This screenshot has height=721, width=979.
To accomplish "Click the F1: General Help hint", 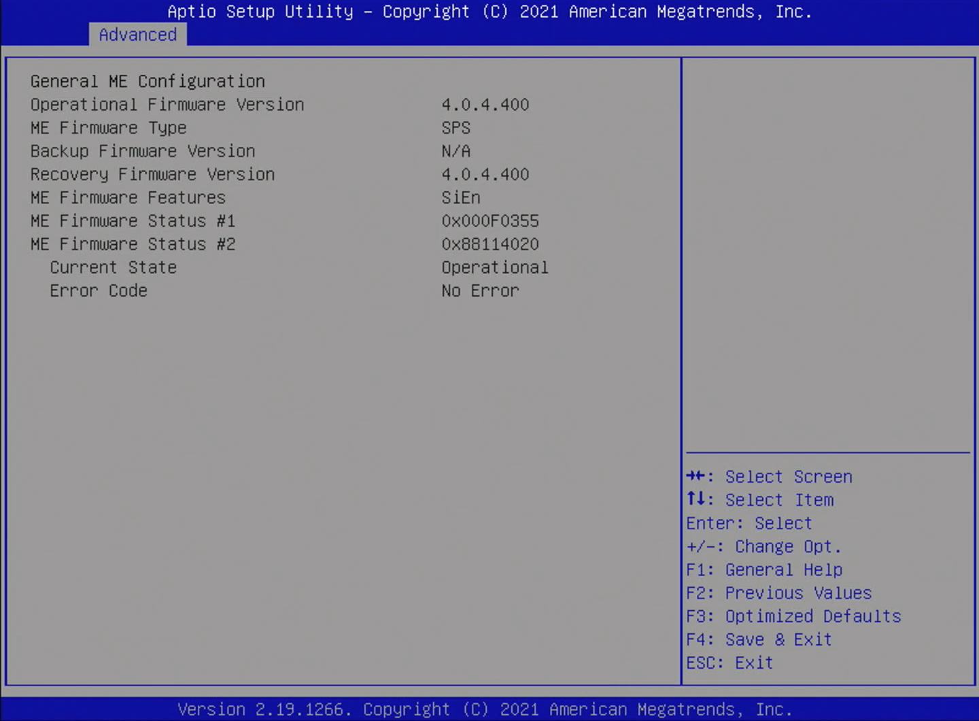I will [764, 569].
